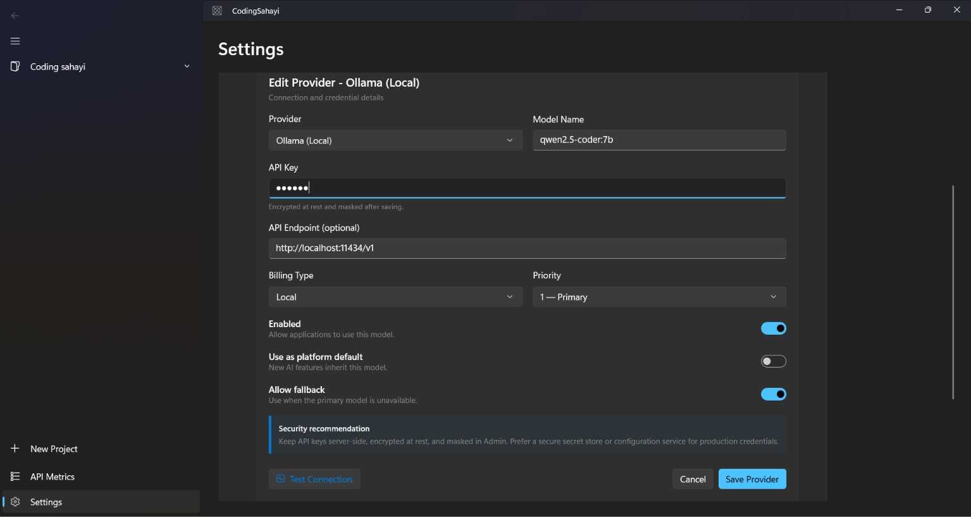Click the Settings page title
971x517 pixels.
[251, 49]
